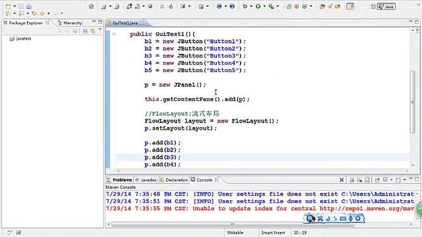Viewport: 422px width, 237px height.
Task: Open dropdown next to Next Annotation icon
Action: 15,13
